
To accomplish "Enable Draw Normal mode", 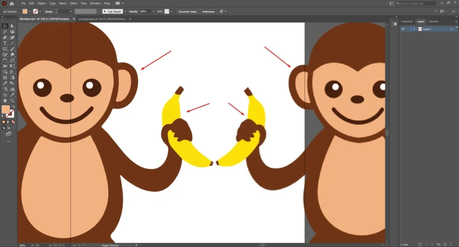I will [x=4, y=128].
